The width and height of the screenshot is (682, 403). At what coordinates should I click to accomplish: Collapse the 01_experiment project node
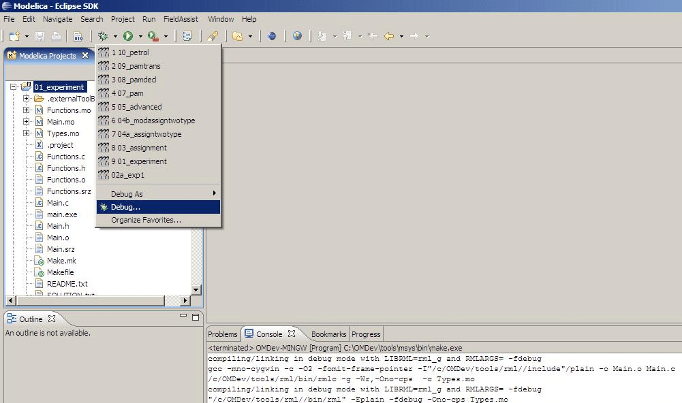click(x=13, y=86)
